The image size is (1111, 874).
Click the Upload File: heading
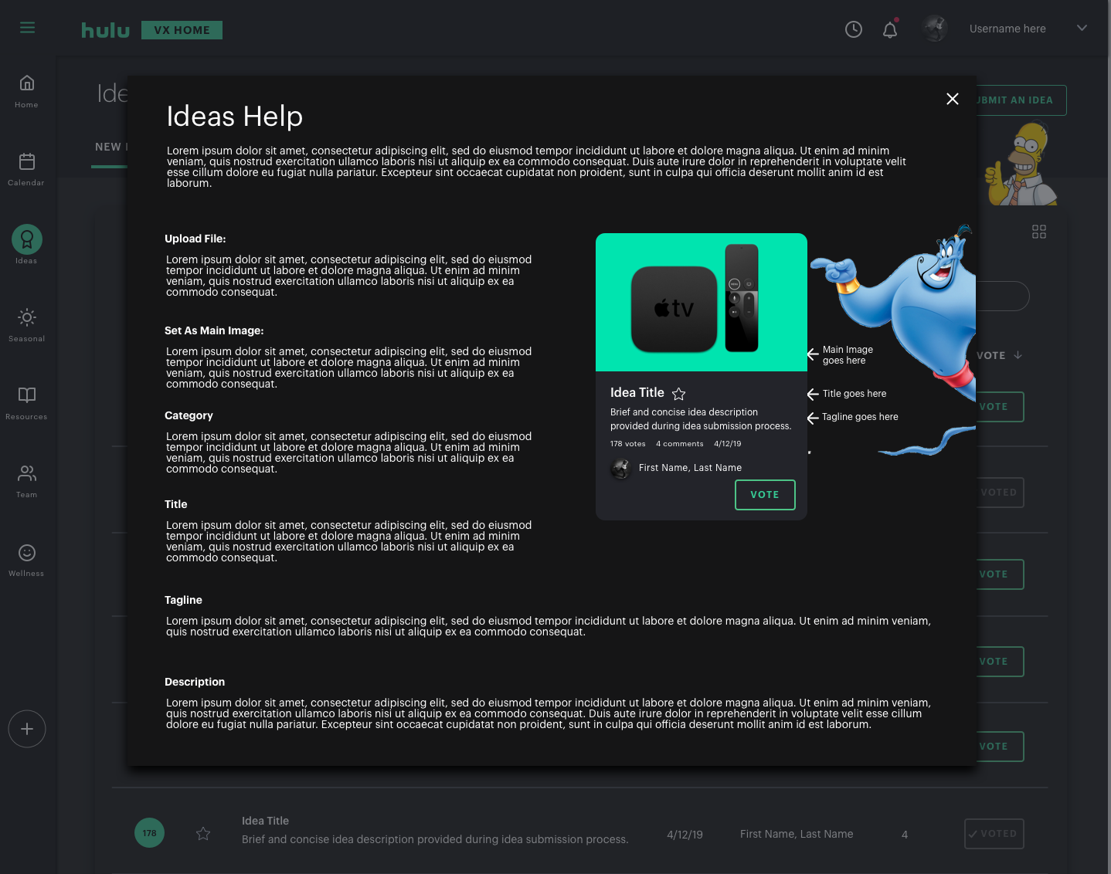tap(195, 239)
